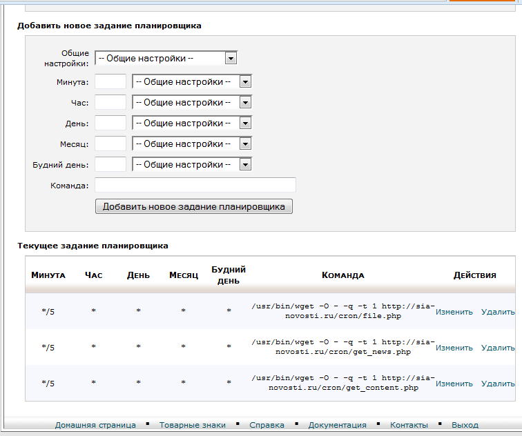
Task: Click the */5 minute value for file.php
Action: click(x=48, y=312)
